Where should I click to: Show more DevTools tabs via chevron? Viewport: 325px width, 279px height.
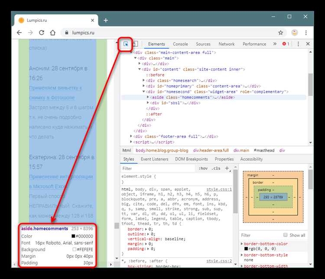(x=275, y=44)
